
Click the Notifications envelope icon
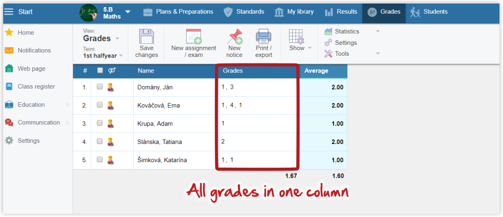pos(9,50)
